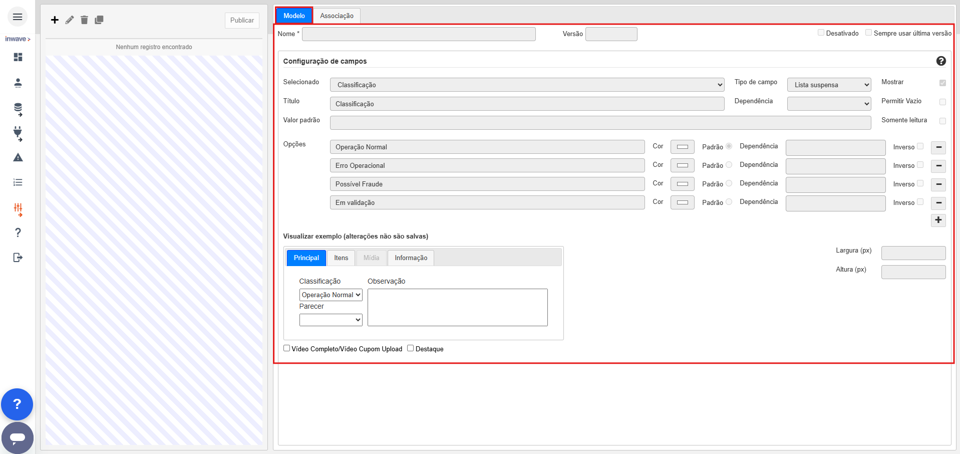Viewport: 960px width, 454px height.
Task: Select Padrão radio for Possível Fraude
Action: click(729, 183)
